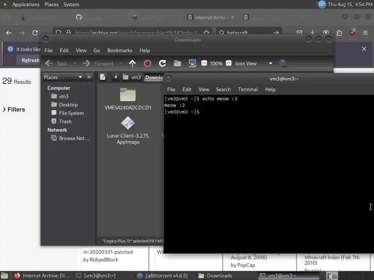Open Bookmarks menu in file manager
The image size is (374, 280).
[120, 50]
